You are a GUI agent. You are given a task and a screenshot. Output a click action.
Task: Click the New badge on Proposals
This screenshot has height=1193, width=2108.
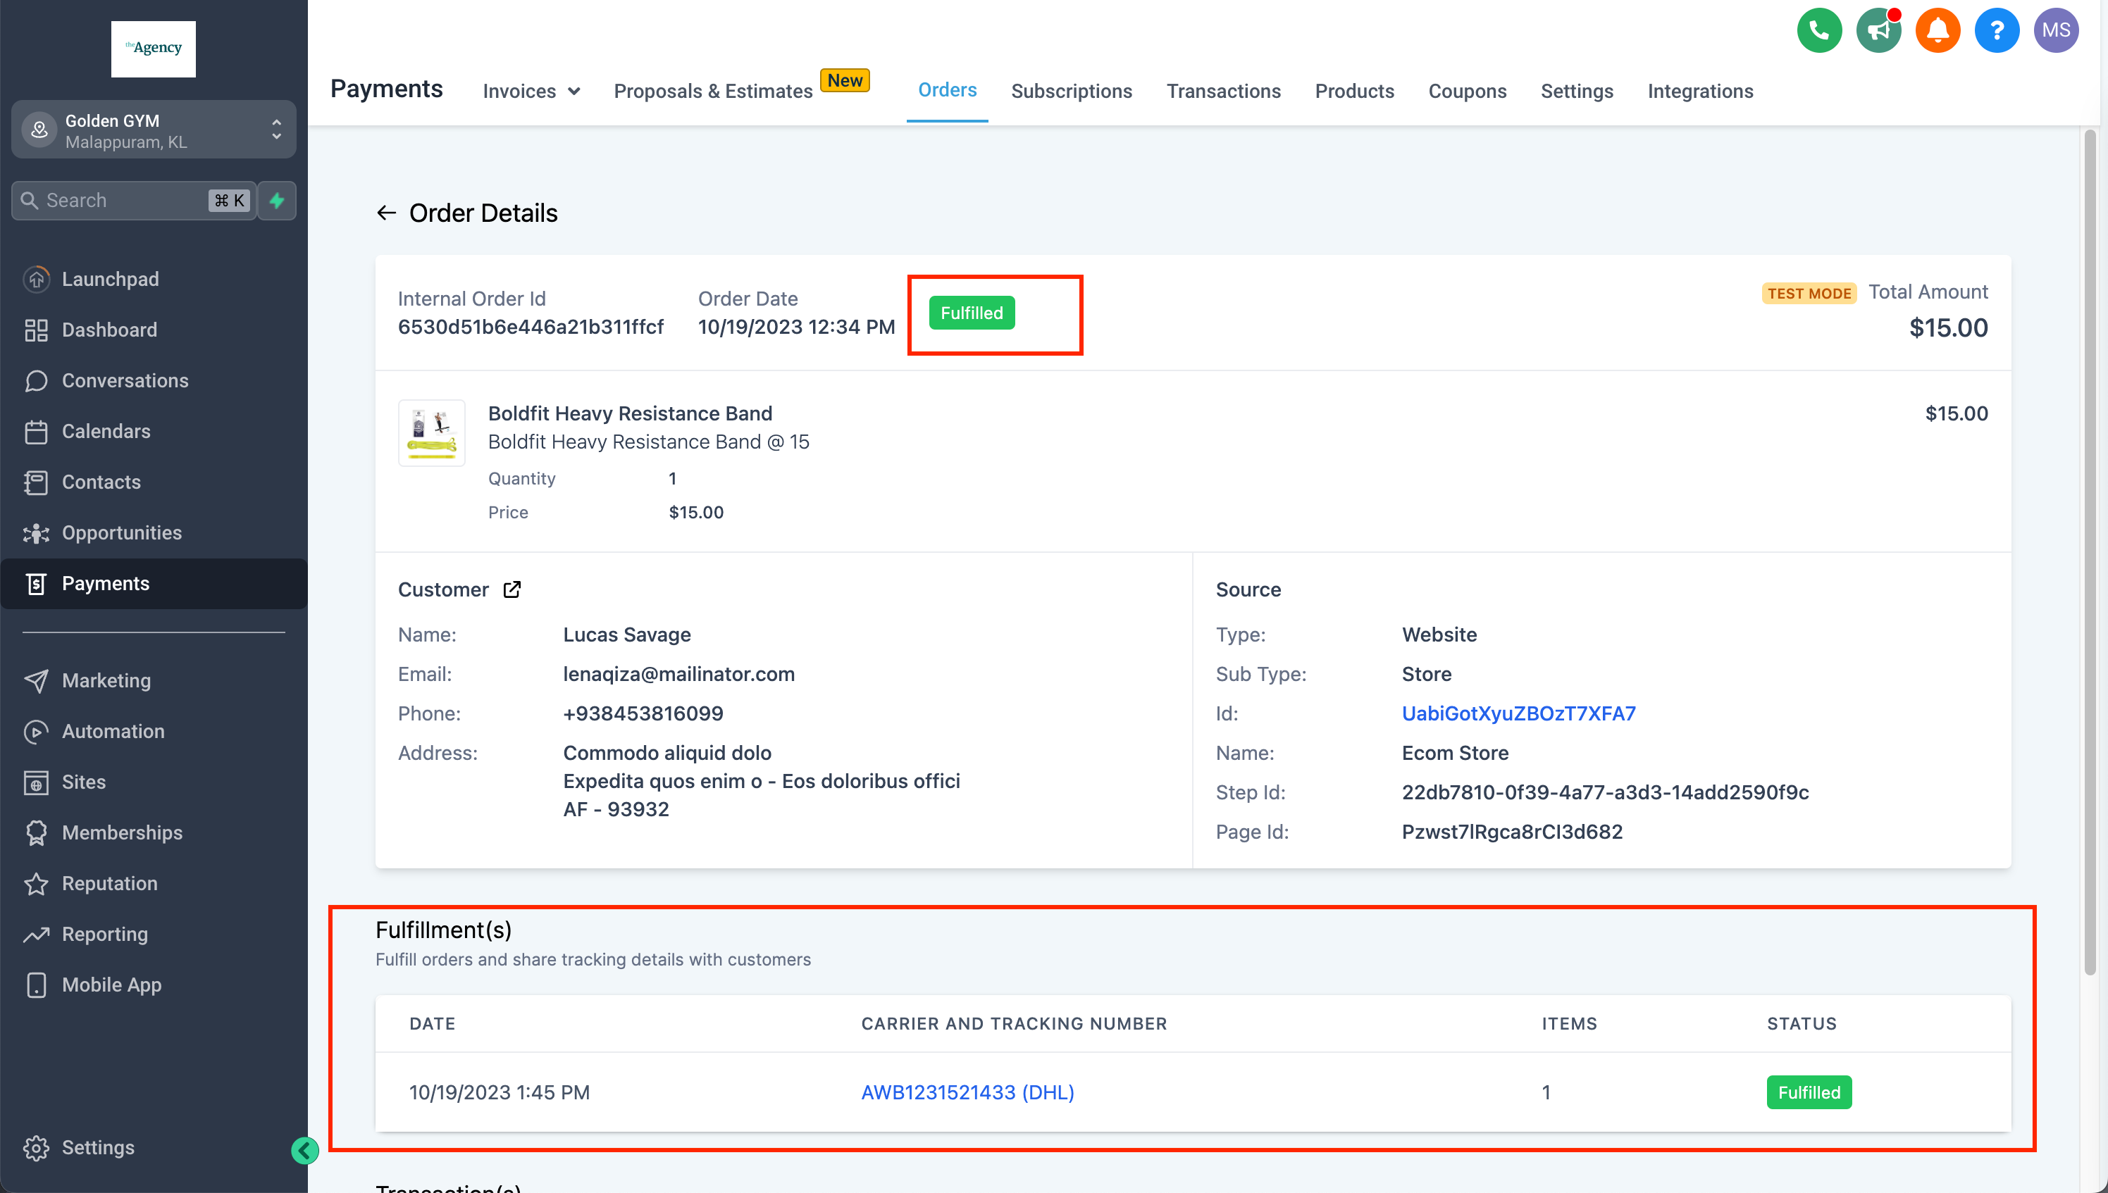pyautogui.click(x=845, y=80)
